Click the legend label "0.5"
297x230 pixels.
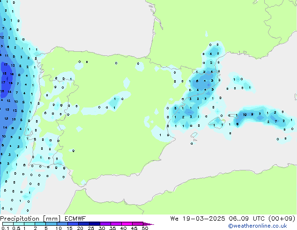16,228
